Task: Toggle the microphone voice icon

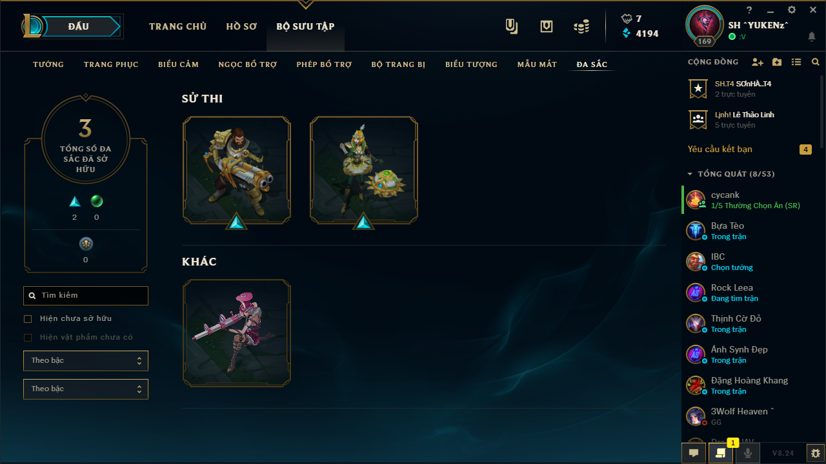Action: [748, 453]
